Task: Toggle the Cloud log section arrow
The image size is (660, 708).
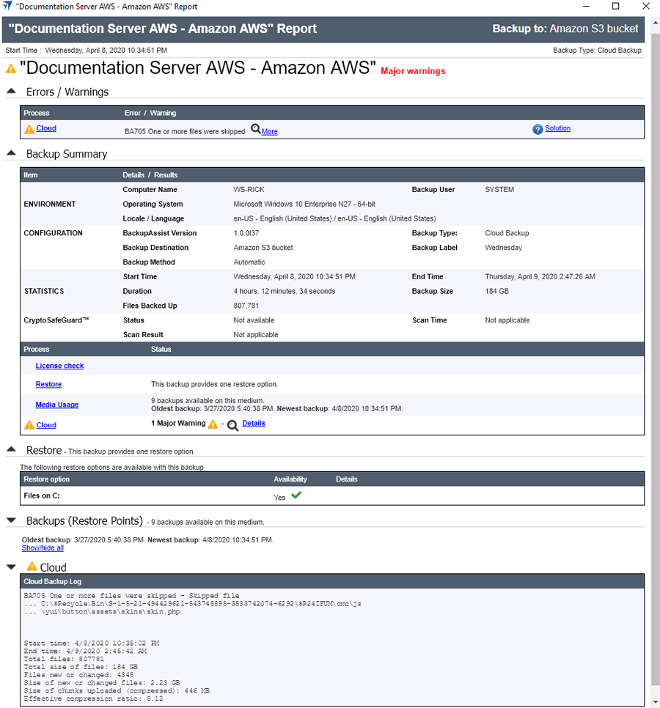Action: (x=11, y=567)
